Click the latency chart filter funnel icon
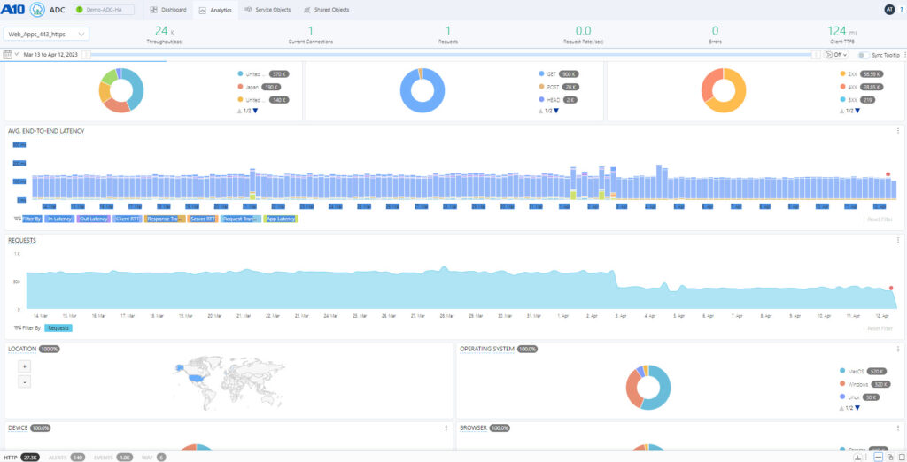The width and height of the screenshot is (907, 462). click(x=16, y=219)
